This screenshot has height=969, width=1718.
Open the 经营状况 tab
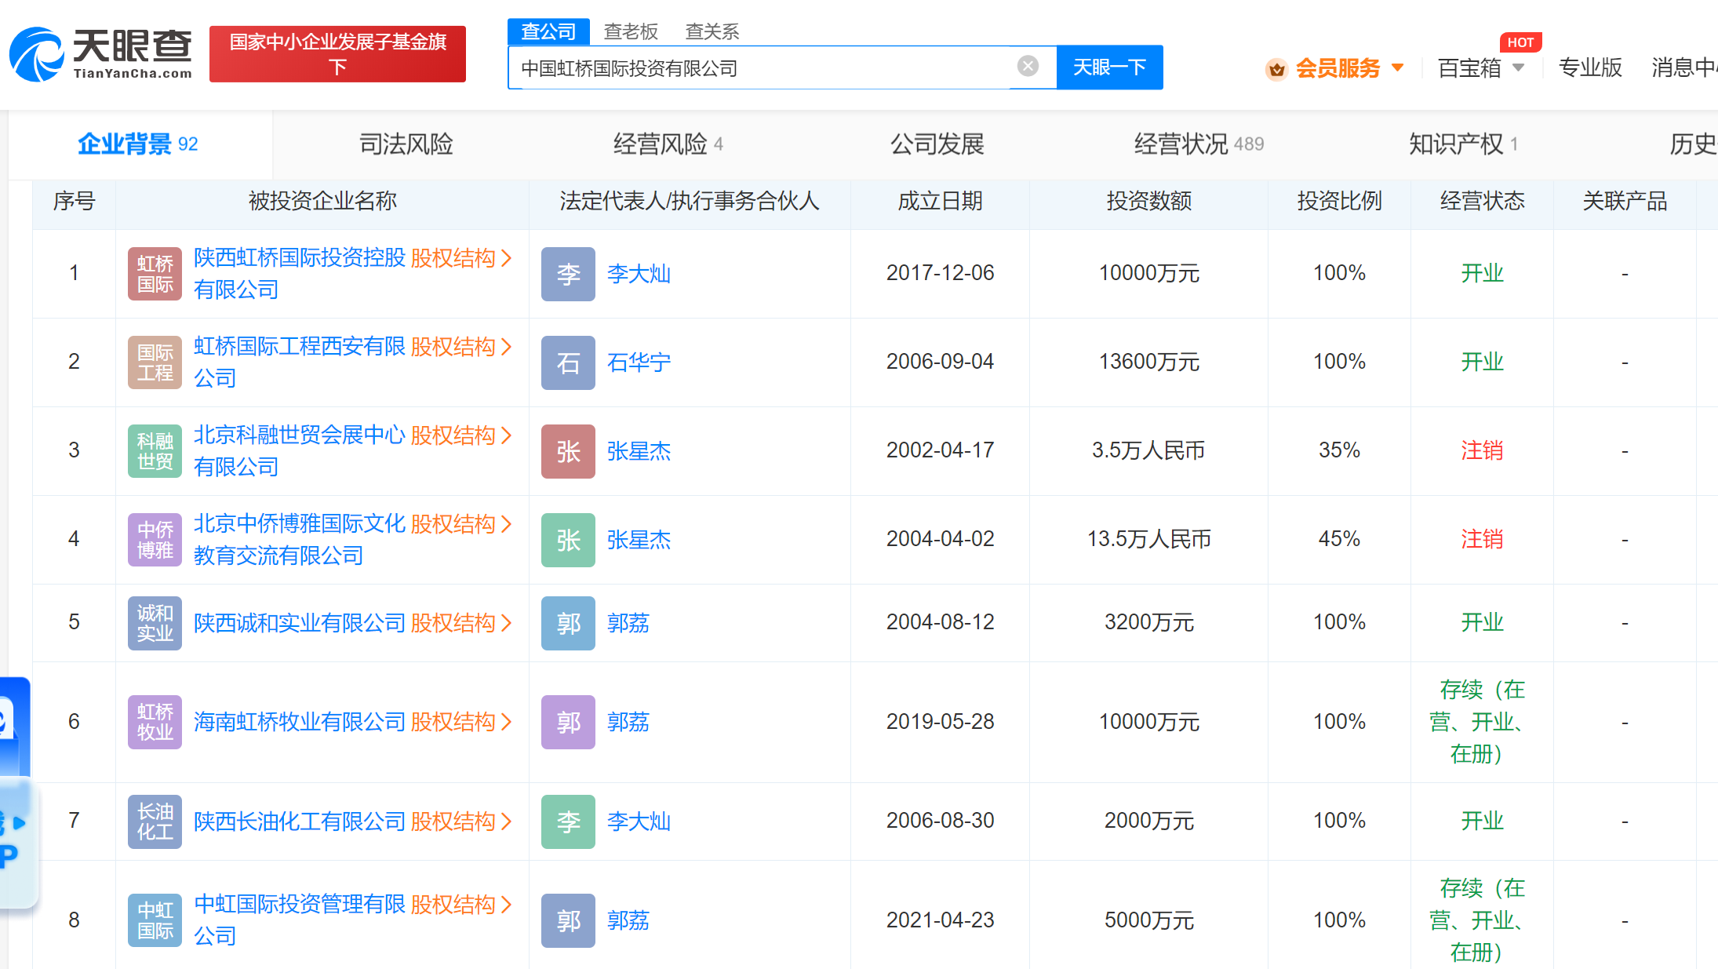point(1199,144)
